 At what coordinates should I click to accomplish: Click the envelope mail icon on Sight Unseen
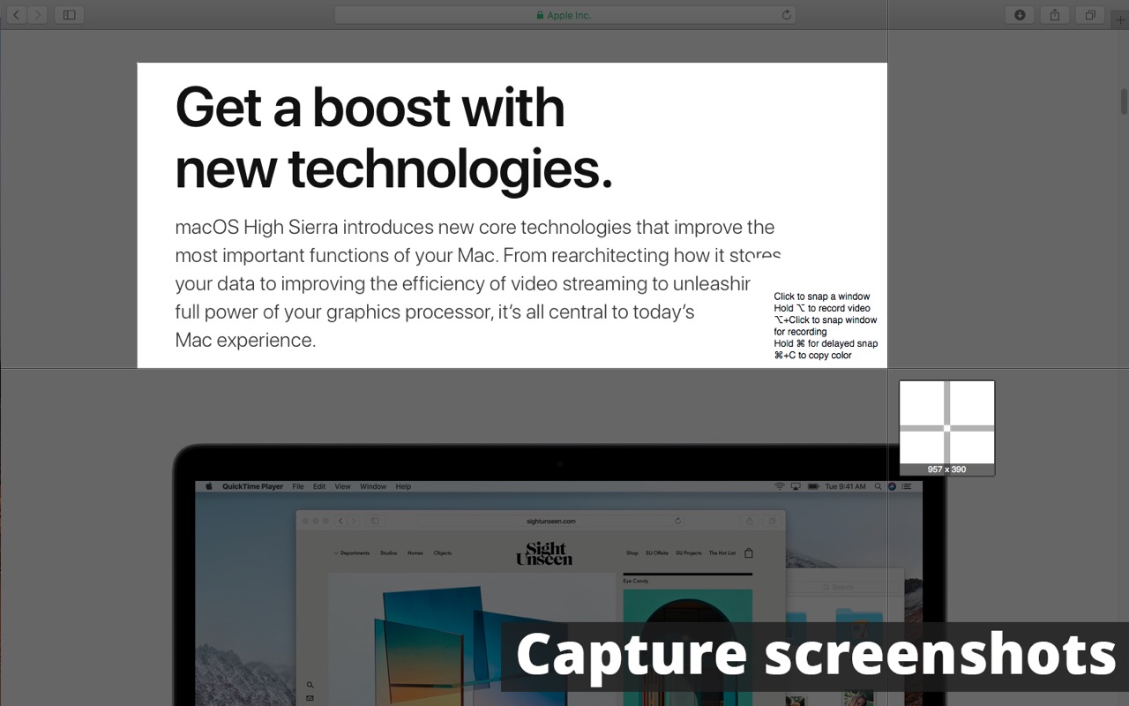310,698
